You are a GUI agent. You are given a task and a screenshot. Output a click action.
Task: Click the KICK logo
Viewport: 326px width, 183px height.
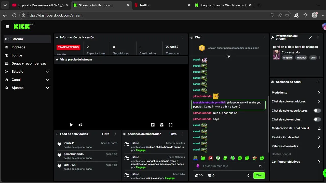pos(23,26)
